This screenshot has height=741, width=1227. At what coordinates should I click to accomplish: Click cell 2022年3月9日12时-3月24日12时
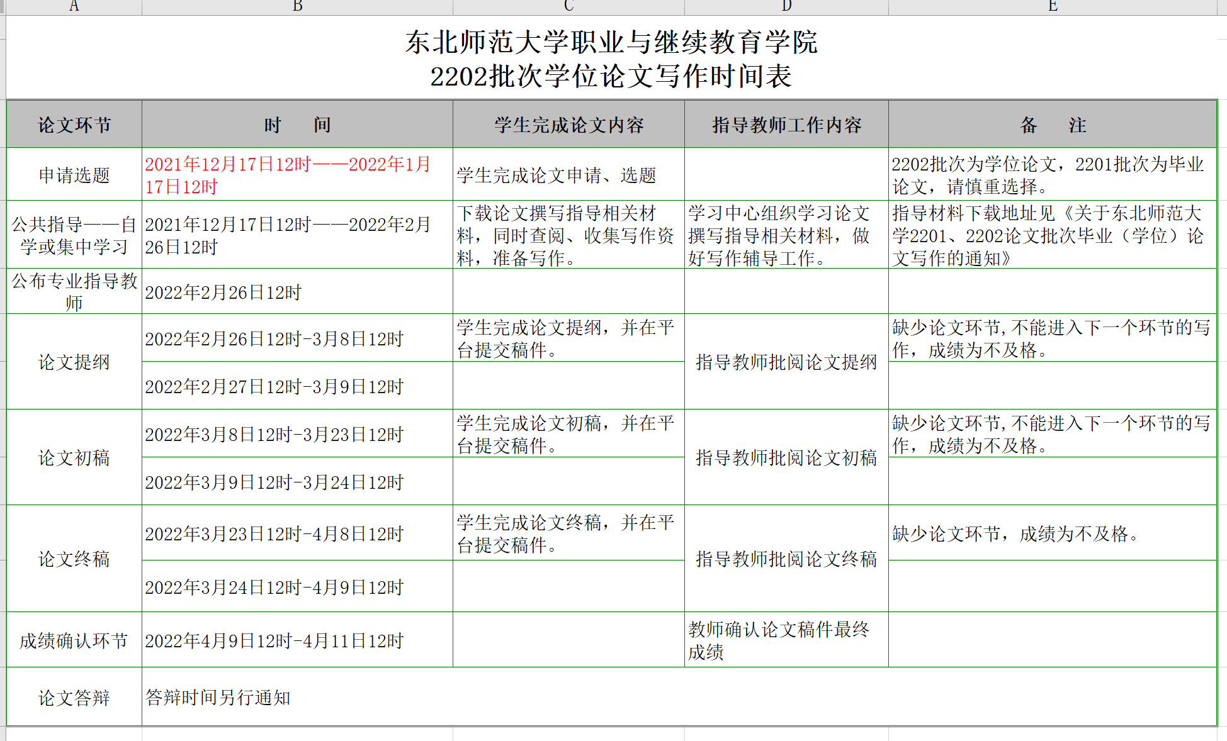[x=298, y=481]
